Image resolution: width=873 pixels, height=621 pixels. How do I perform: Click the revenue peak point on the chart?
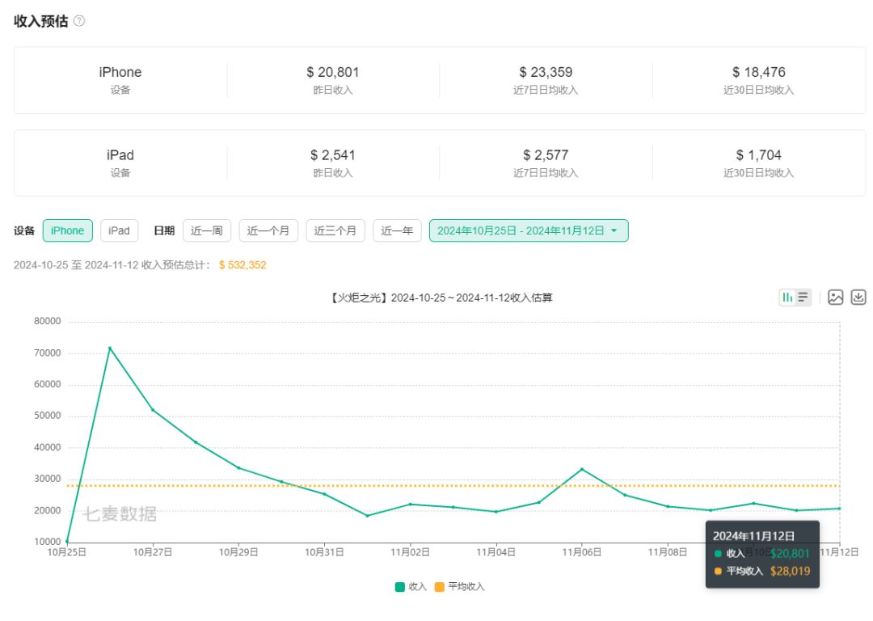110,349
